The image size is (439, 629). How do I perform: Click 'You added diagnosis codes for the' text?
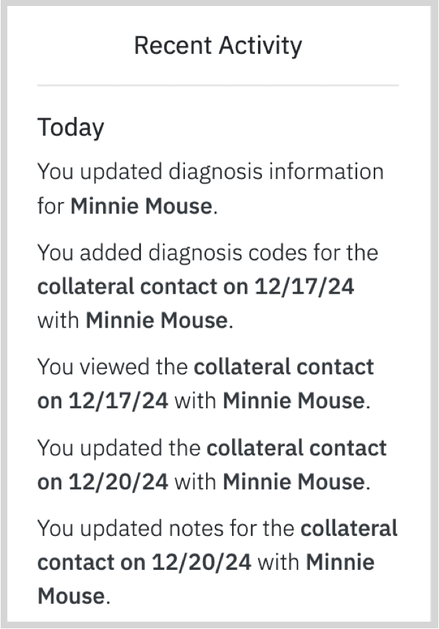208,253
